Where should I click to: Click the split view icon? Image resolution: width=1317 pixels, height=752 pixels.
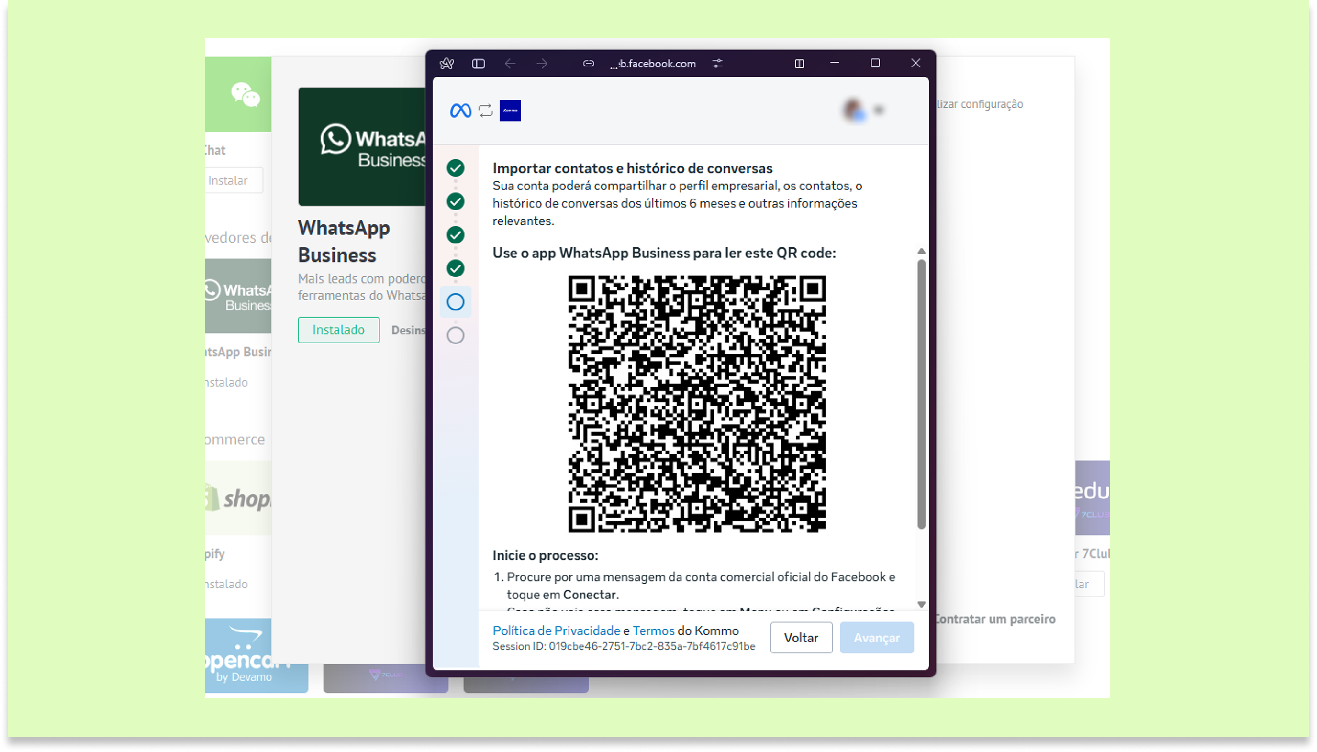coord(799,64)
